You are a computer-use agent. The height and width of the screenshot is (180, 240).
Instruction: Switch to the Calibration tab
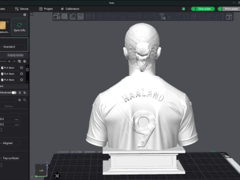point(70,9)
